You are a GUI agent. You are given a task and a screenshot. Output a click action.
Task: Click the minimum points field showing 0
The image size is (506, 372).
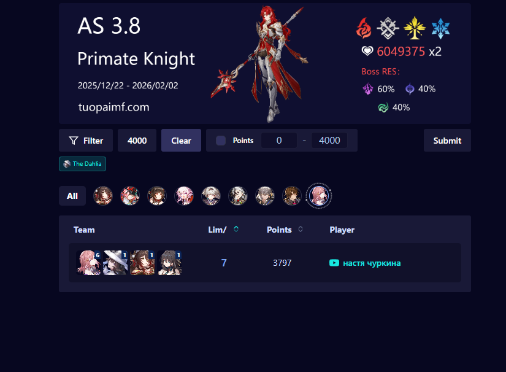pyautogui.click(x=279, y=141)
